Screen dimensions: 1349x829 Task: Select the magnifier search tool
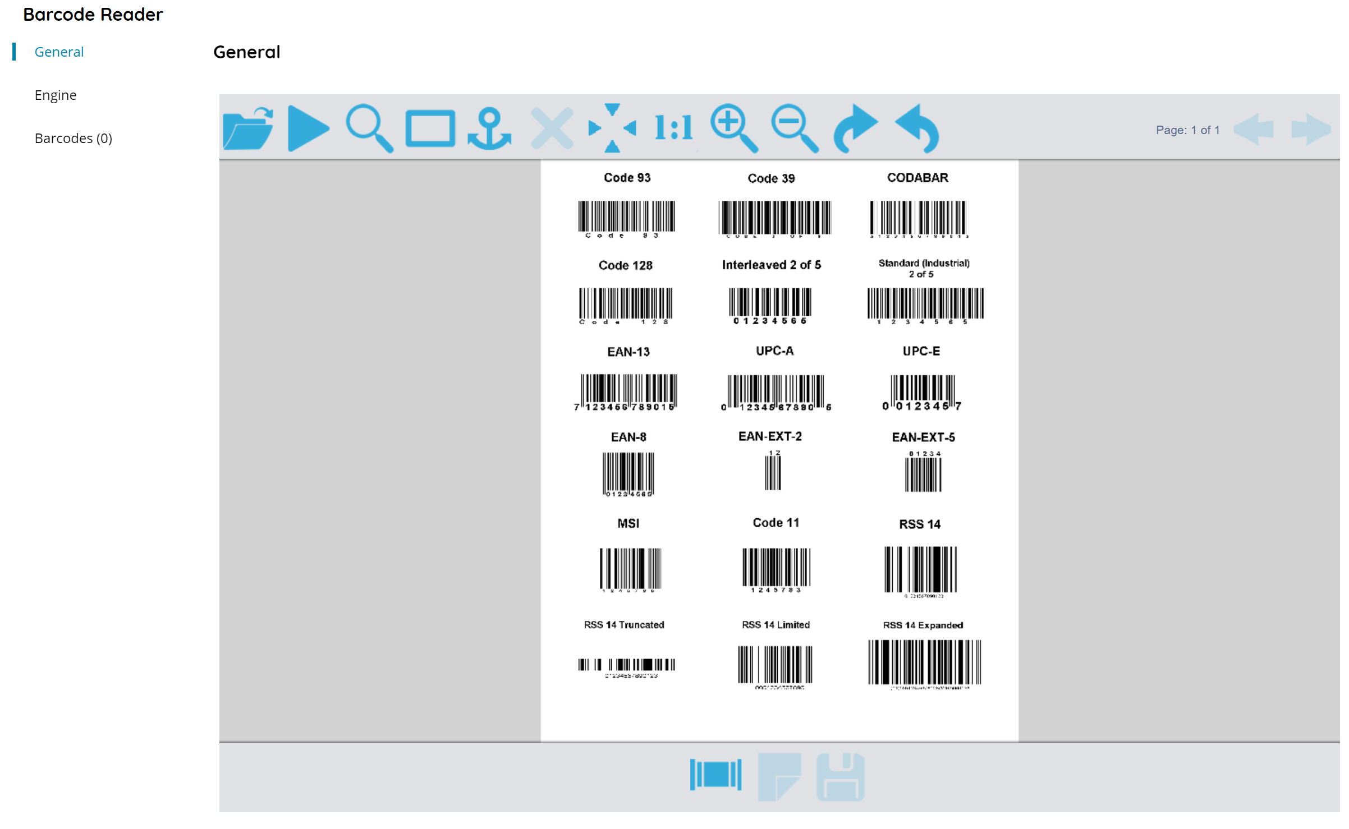pos(369,128)
